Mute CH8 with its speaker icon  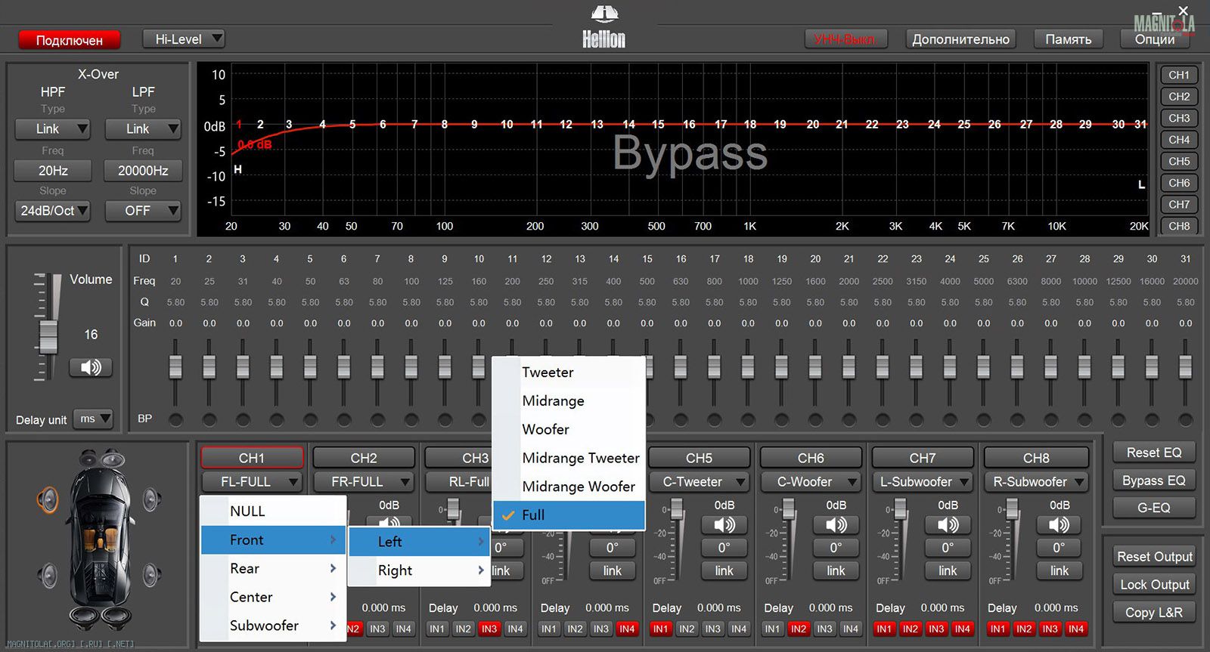click(x=1060, y=524)
